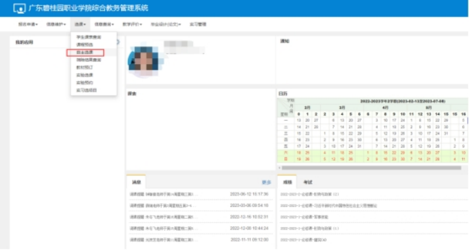The width and height of the screenshot is (469, 250).
Task: Open the 信息查询 dropdown menu
Action: click(x=104, y=24)
